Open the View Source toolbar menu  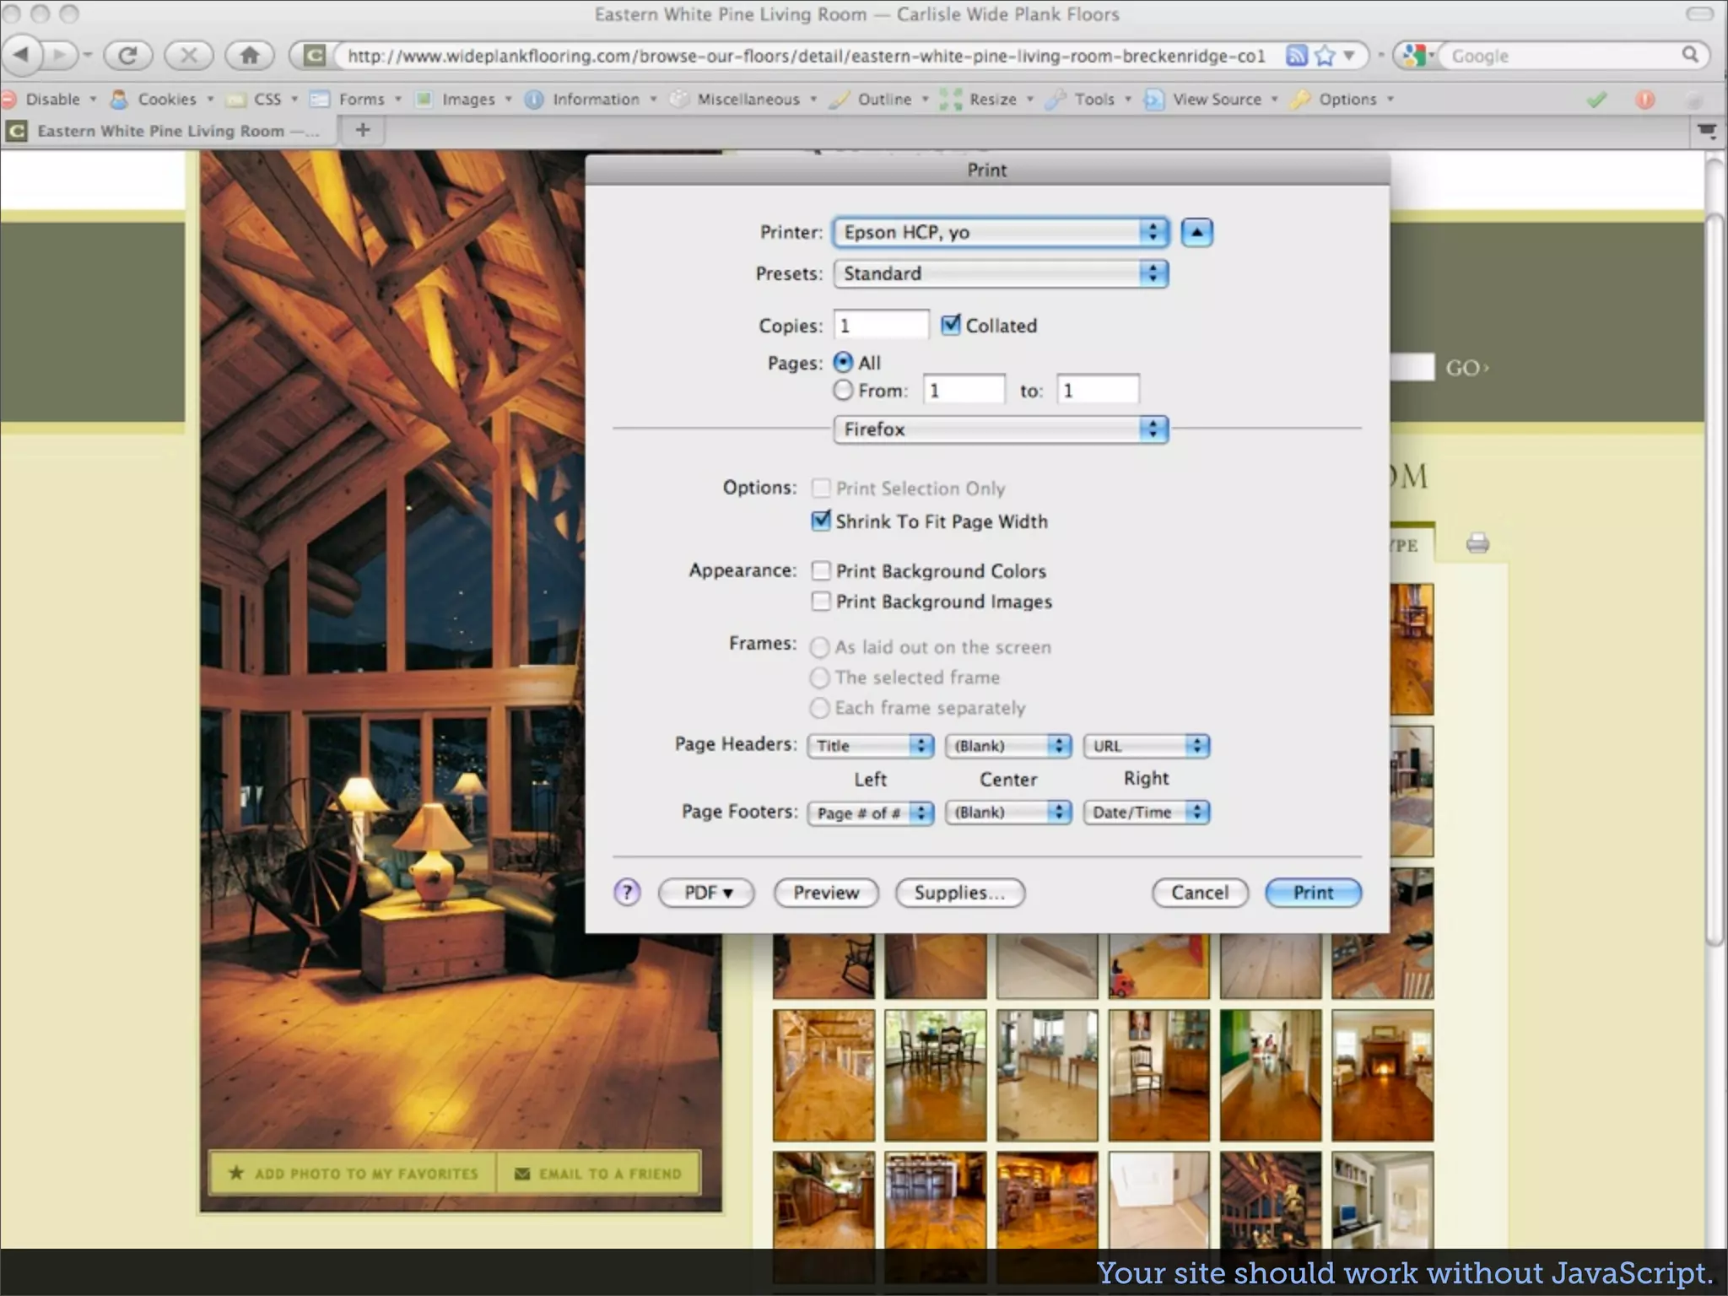coord(1216,100)
